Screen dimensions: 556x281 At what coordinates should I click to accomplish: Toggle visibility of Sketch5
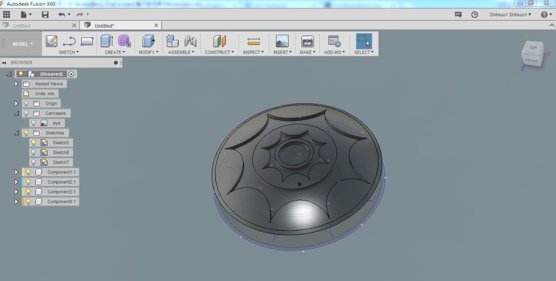[33, 143]
